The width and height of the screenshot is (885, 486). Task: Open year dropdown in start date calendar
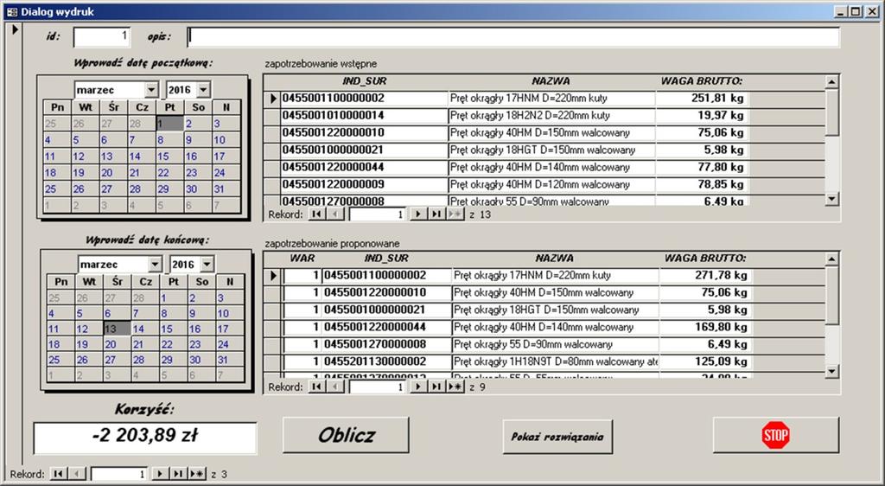pyautogui.click(x=203, y=90)
